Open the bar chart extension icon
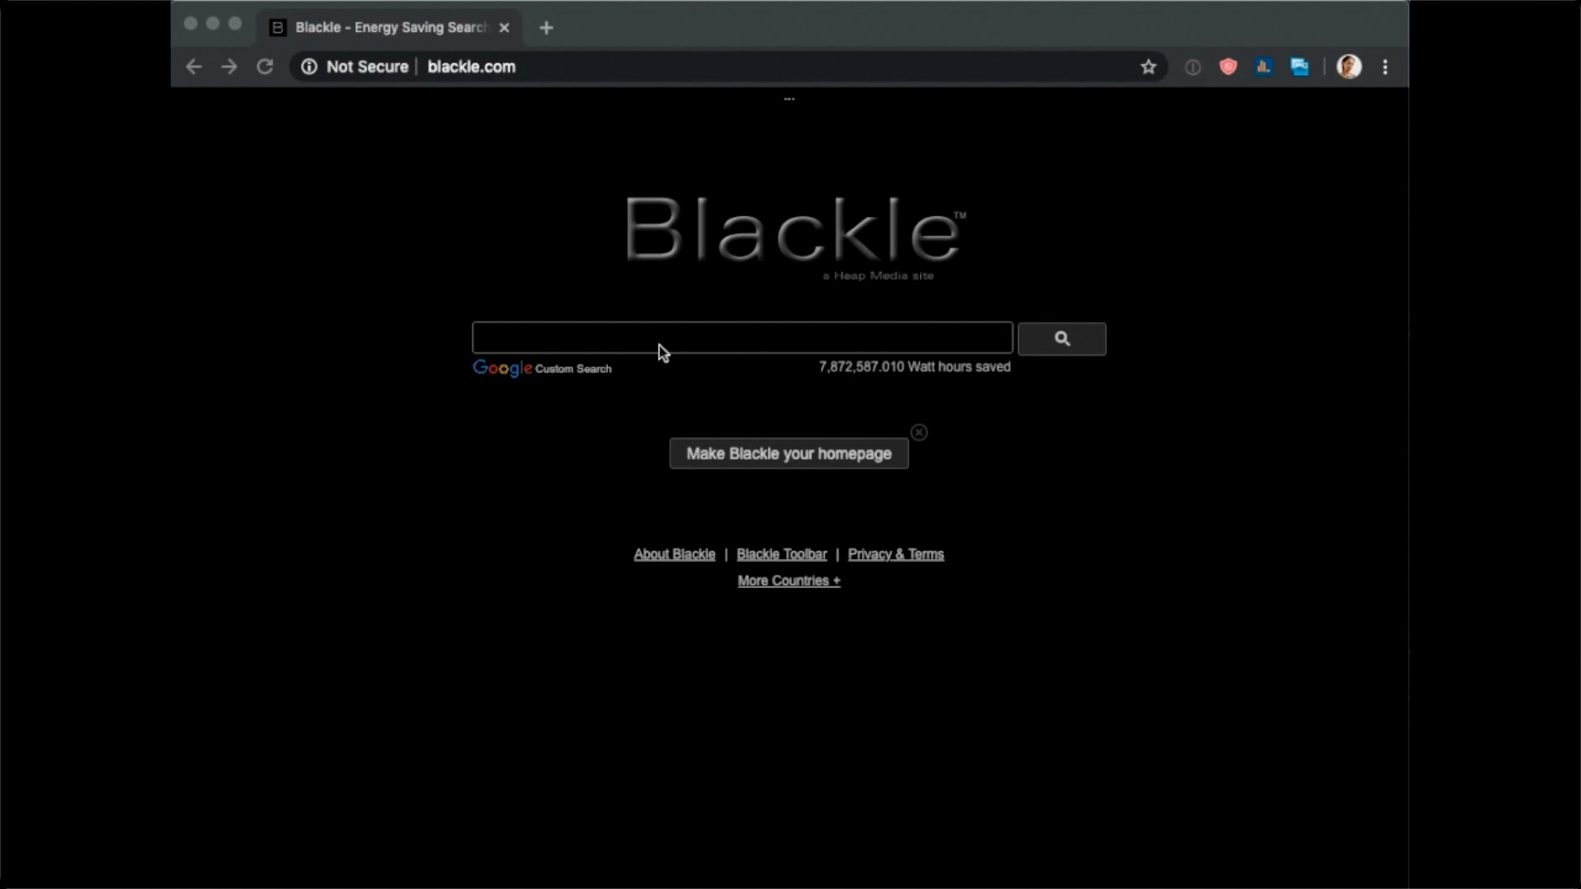 coord(1263,67)
